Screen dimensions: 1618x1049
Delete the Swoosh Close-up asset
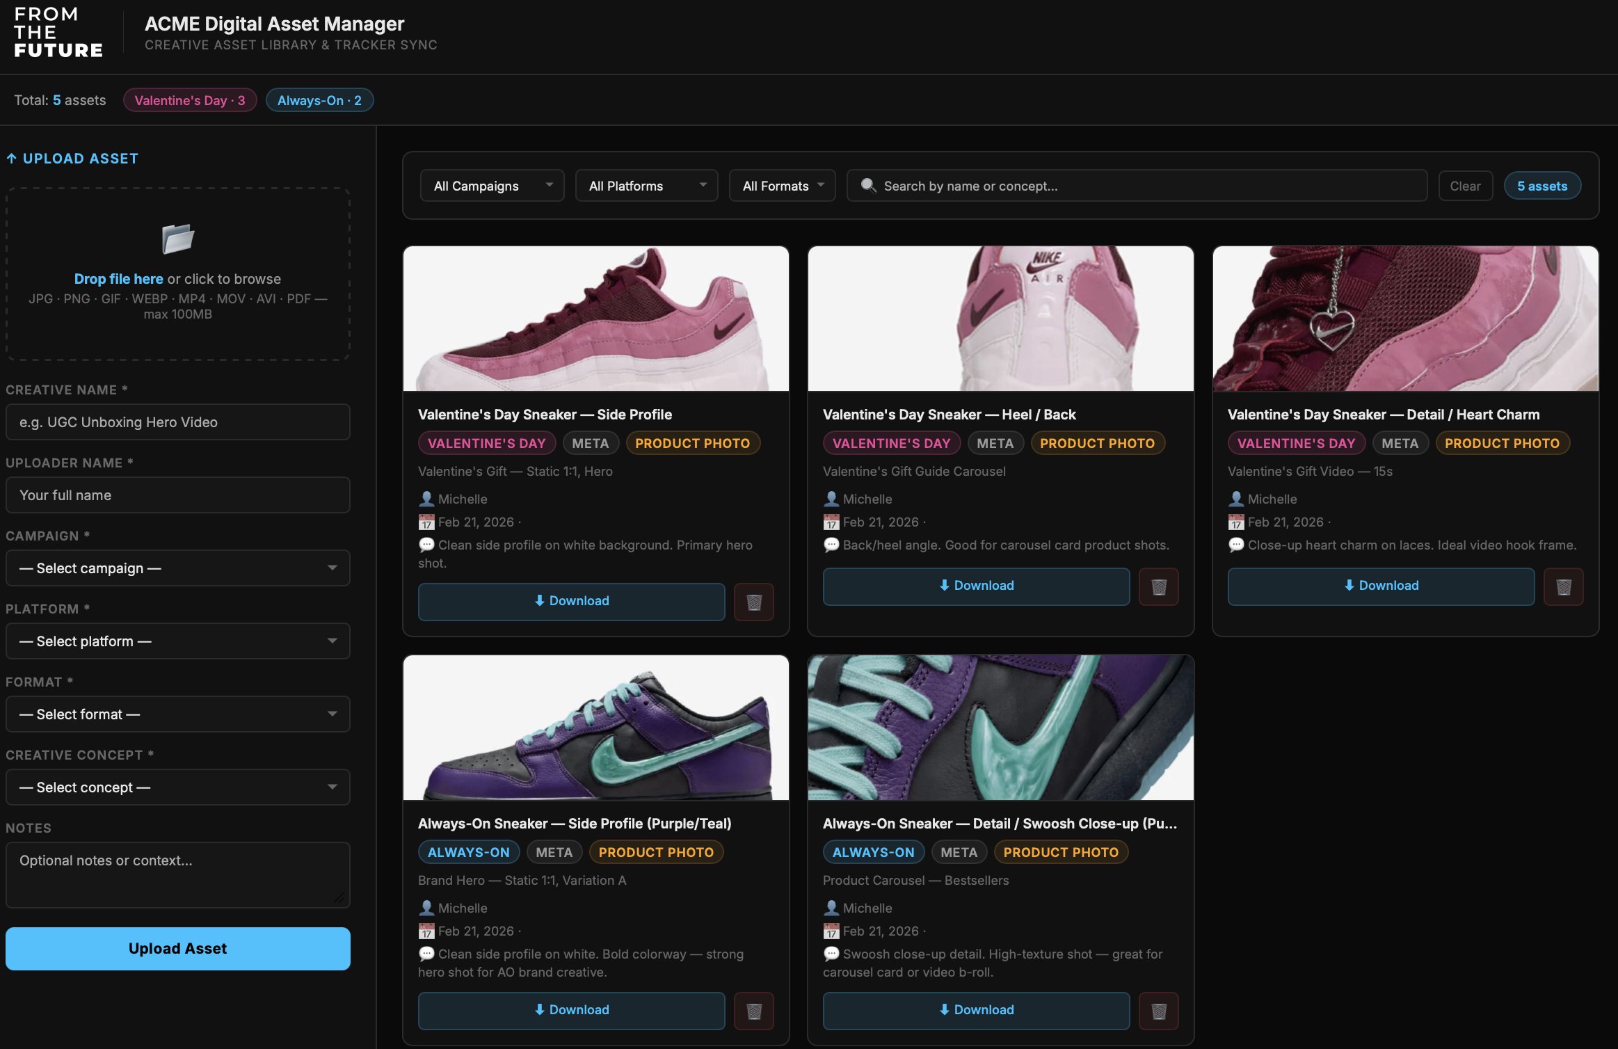[x=1158, y=1011]
